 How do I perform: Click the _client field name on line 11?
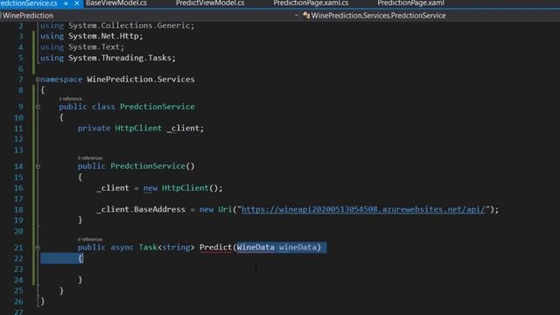pos(183,129)
